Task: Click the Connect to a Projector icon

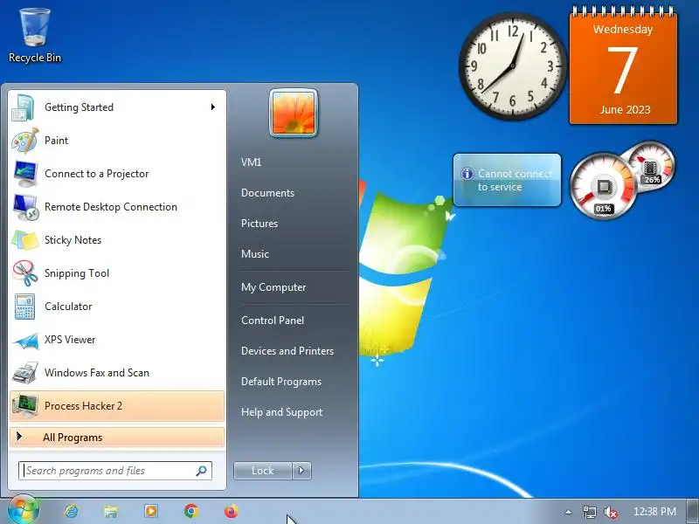Action: pos(24,174)
